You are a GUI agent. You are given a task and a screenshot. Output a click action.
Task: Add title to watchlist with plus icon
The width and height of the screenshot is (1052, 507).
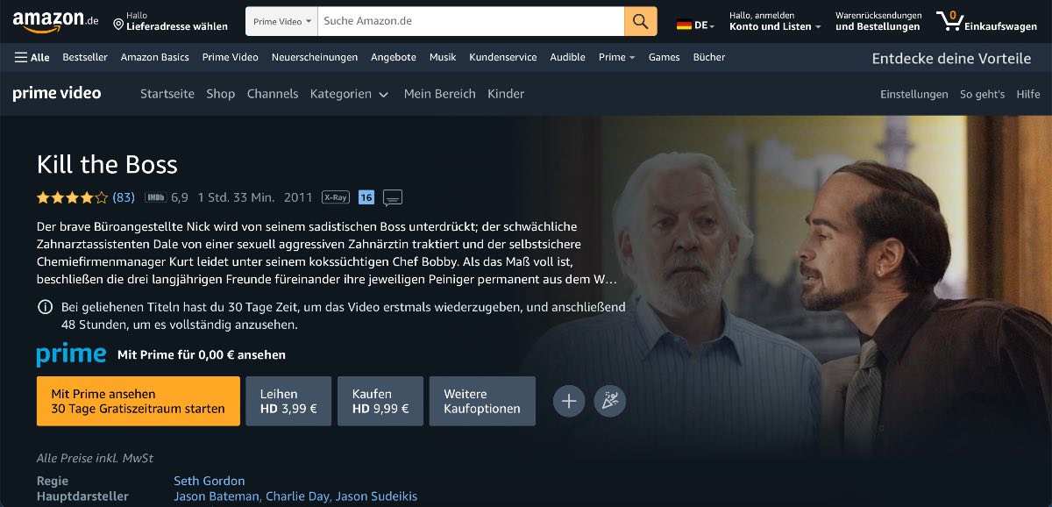click(x=569, y=401)
